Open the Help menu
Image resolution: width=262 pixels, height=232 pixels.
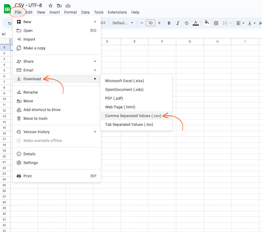tap(135, 12)
